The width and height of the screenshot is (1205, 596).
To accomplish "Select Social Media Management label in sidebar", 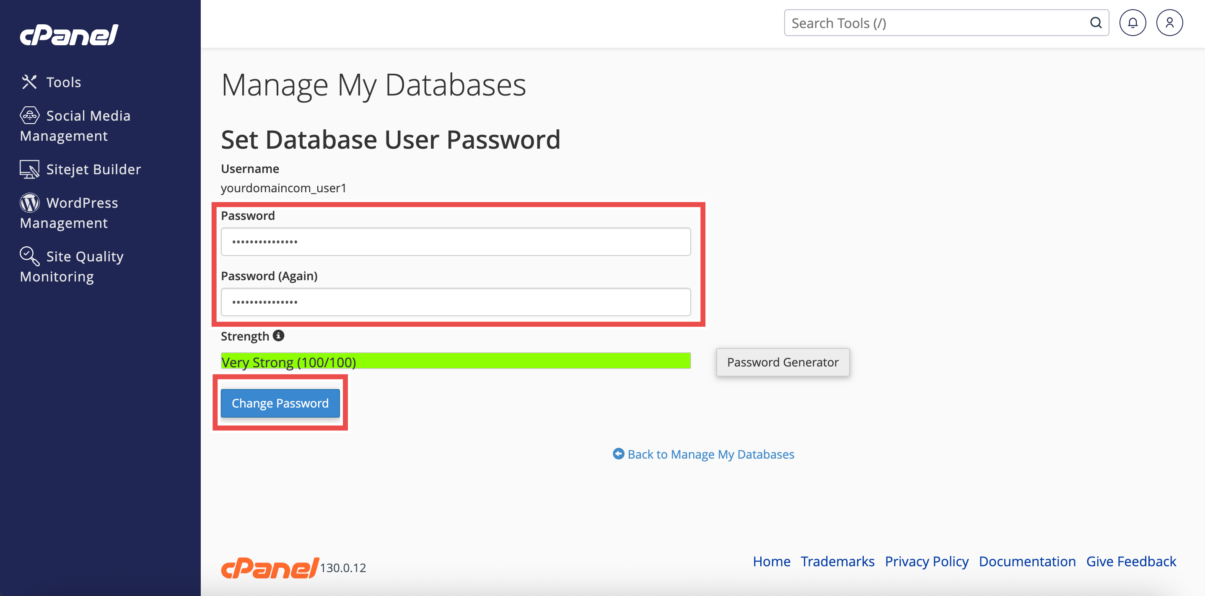I will pyautogui.click(x=75, y=126).
